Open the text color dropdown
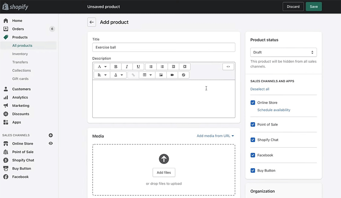The height and width of the screenshot is (198, 341). point(118,75)
